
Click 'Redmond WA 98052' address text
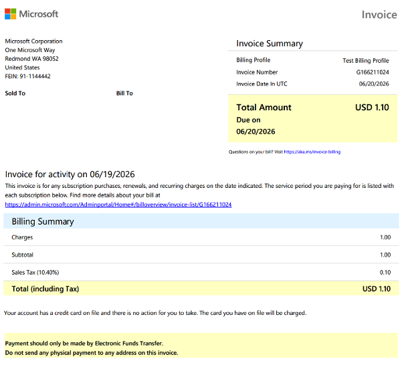pyautogui.click(x=31, y=59)
